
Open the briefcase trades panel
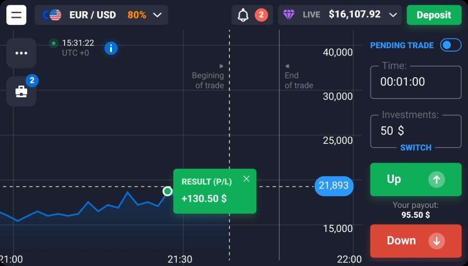(x=21, y=91)
